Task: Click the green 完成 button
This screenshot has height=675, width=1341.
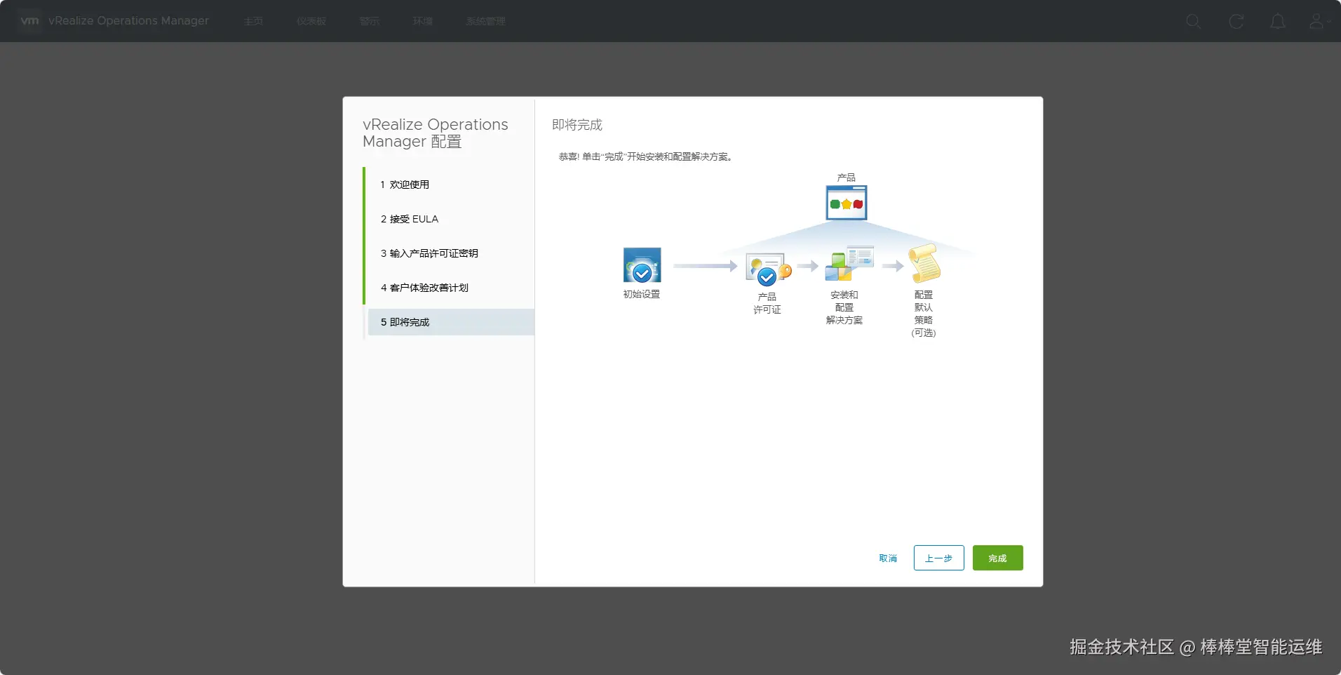Action: [x=997, y=558]
